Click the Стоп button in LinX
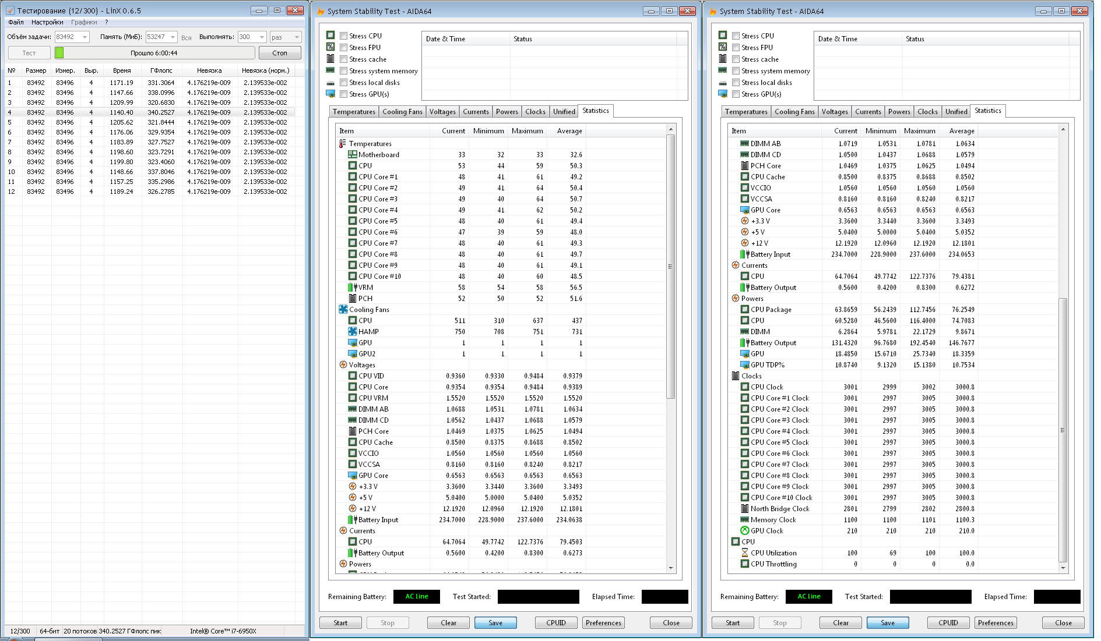This screenshot has height=641, width=1101. [x=280, y=53]
